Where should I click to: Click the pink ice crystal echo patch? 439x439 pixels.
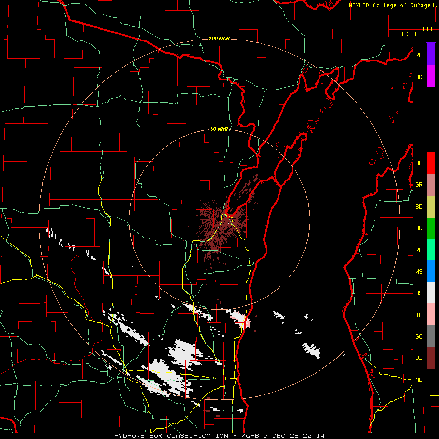[240, 318]
